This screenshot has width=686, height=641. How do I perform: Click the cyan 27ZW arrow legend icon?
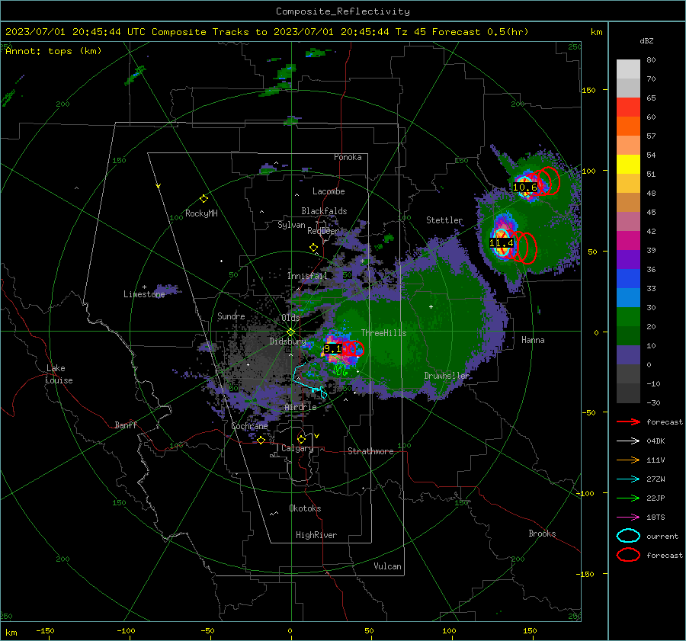pos(628,479)
